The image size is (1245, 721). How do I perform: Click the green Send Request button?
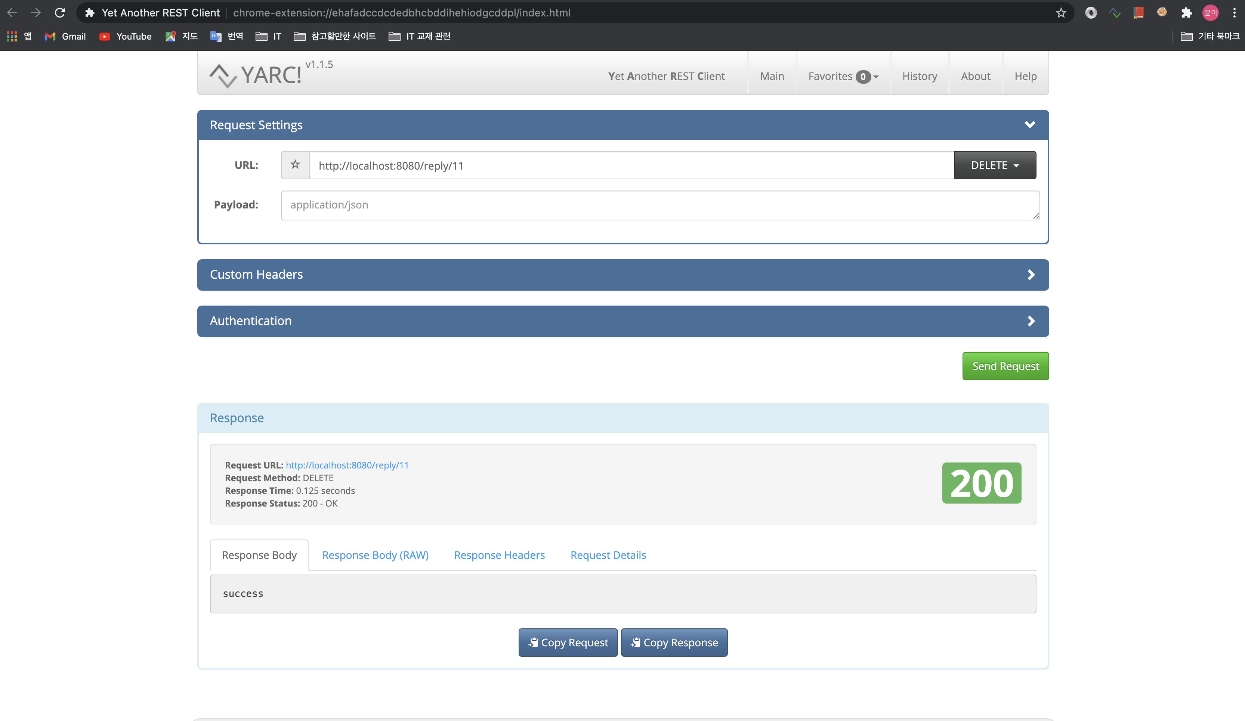tap(1005, 366)
